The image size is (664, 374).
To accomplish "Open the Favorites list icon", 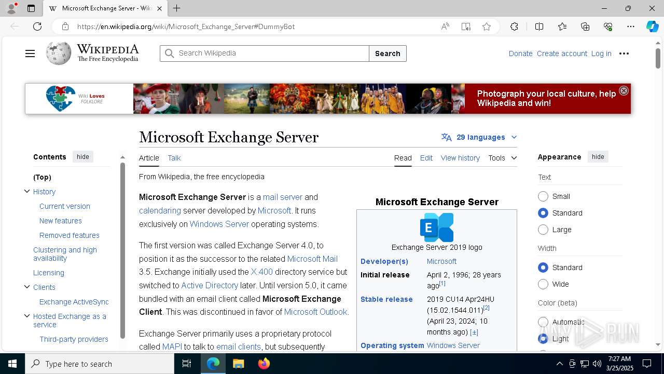I will (x=562, y=26).
